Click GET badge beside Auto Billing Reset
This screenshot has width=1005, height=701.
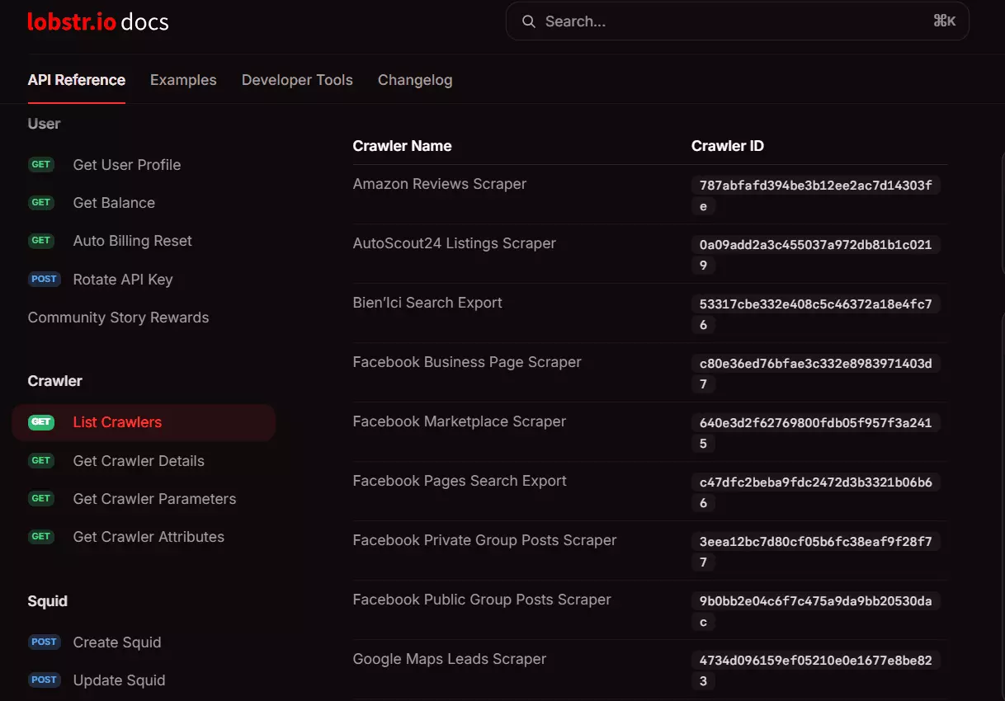[x=41, y=240]
